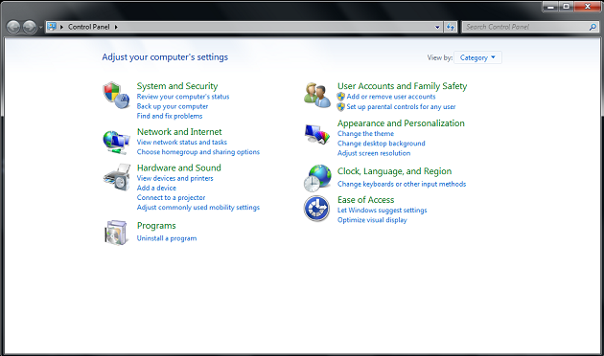This screenshot has height=356, width=604.
Task: Click Add or remove user accounts
Action: point(391,97)
